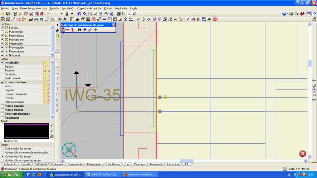Open the globe icon dropdown arrow
The width and height of the screenshot is (317, 178).
click(x=287, y=14)
